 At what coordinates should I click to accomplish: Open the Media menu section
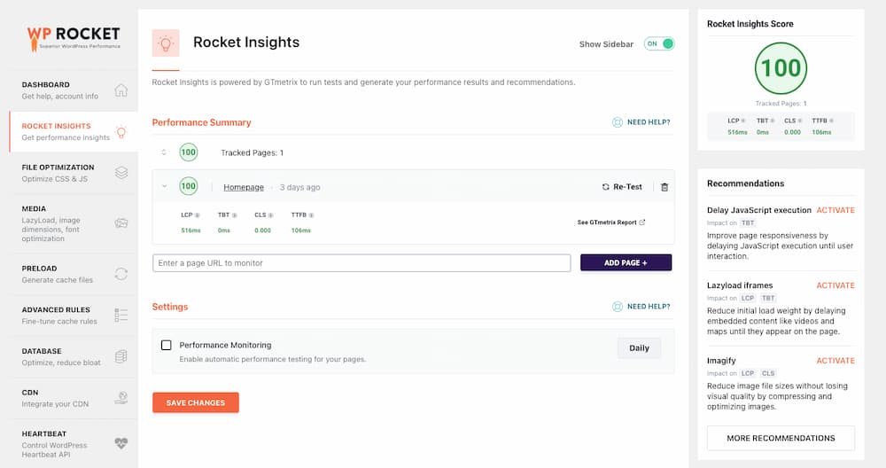click(x=74, y=223)
